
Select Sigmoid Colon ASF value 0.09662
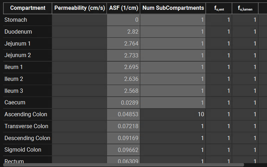pos(123,150)
